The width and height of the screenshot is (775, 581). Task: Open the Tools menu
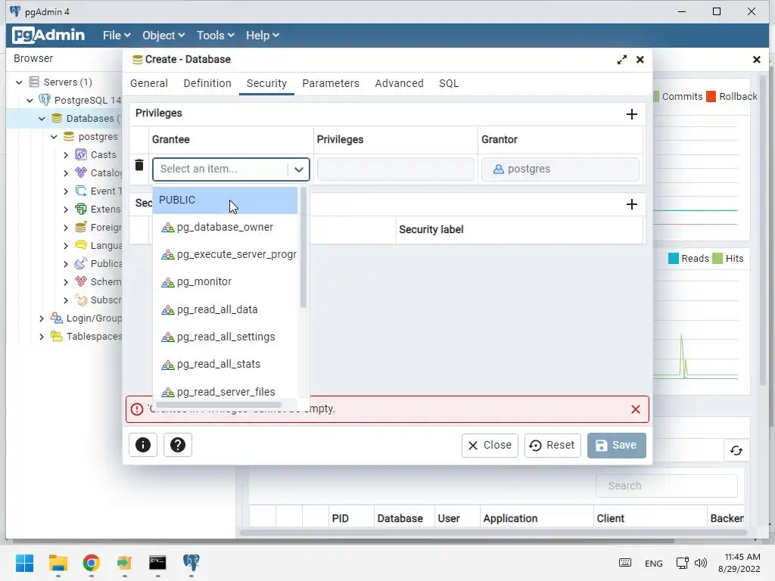point(215,35)
